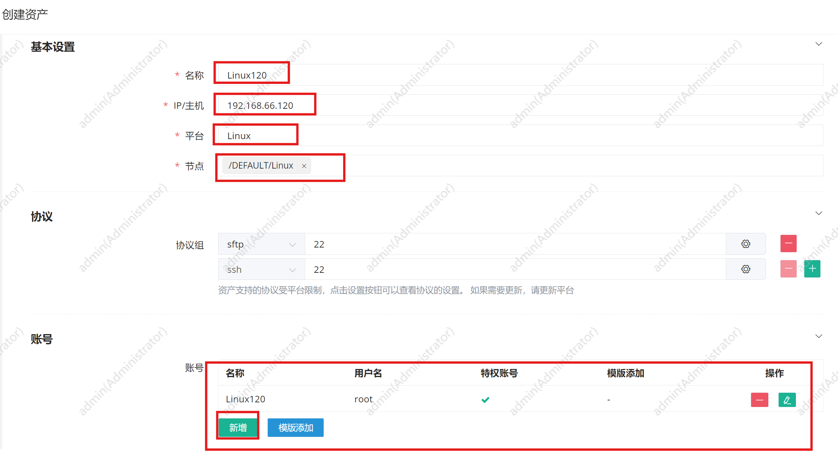This screenshot has width=838, height=451.
Task: Open sftp protocol settings gear icon
Action: tap(745, 244)
